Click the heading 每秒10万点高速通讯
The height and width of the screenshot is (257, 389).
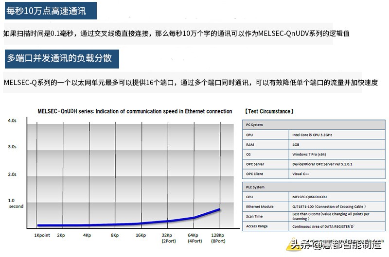tap(51, 11)
